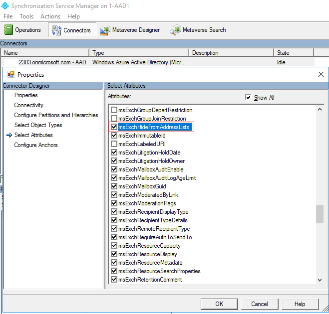This screenshot has width=329, height=314.
Task: Open the Metaverse Designer icon
Action: pyautogui.click(x=105, y=30)
